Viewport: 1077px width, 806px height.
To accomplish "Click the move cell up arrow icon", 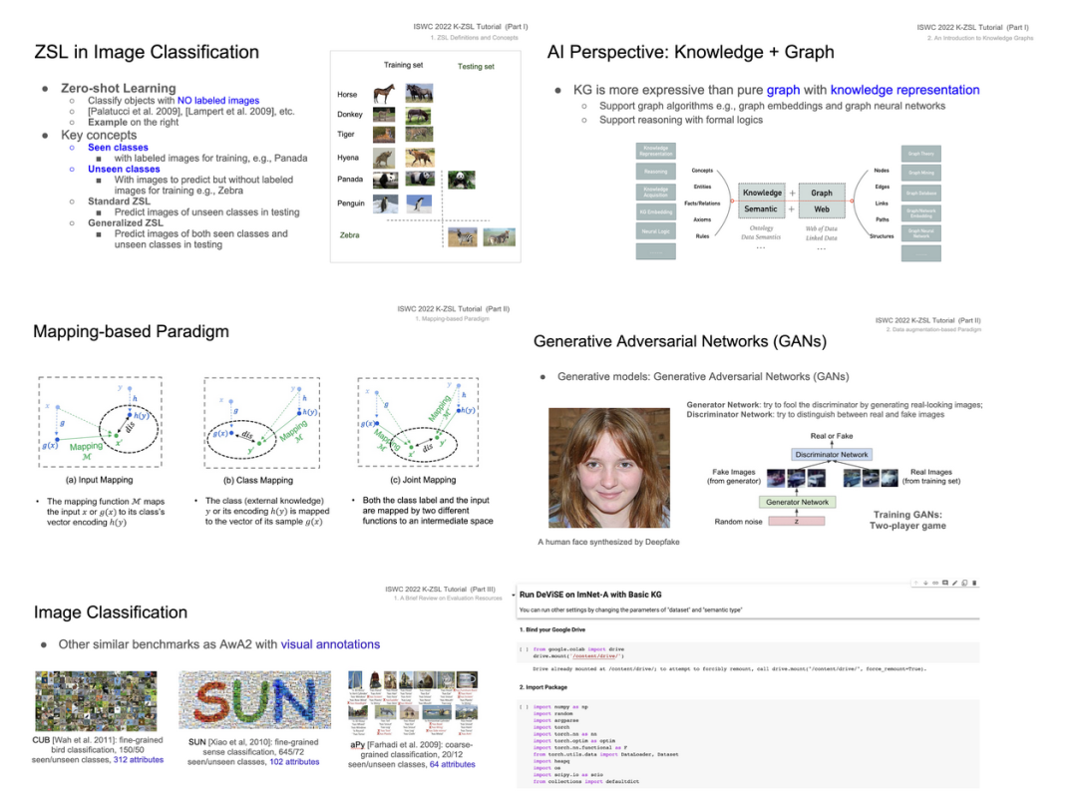I will (x=915, y=583).
